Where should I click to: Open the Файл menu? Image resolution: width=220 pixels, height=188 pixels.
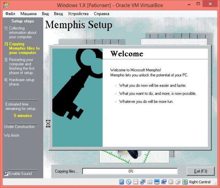10,14
